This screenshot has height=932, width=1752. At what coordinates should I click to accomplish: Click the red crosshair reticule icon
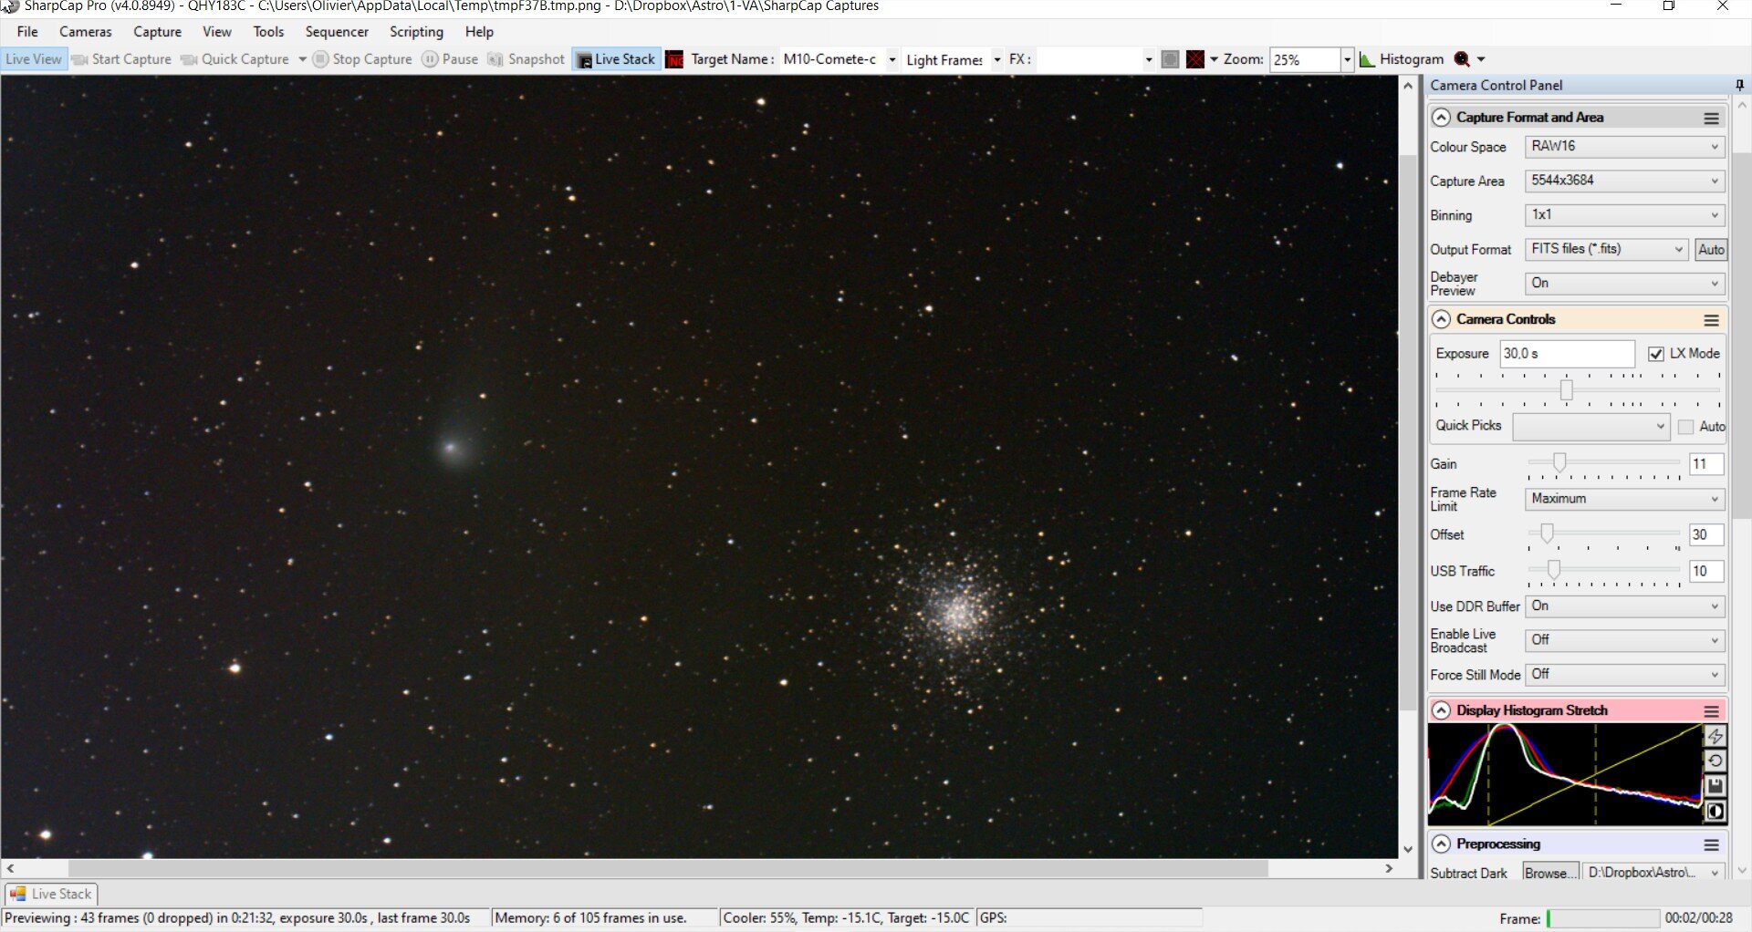1195,59
